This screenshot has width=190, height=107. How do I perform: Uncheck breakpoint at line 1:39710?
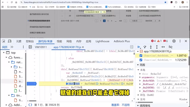141,56
